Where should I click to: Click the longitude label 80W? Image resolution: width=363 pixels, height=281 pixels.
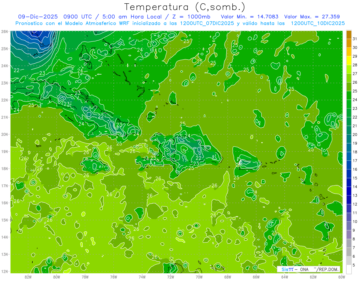point(57,276)
